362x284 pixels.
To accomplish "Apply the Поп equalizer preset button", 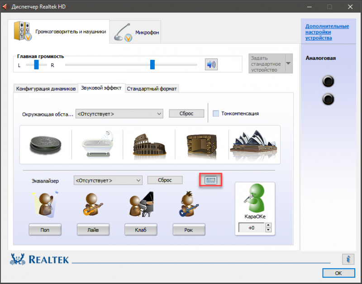I will pyautogui.click(x=45, y=230).
